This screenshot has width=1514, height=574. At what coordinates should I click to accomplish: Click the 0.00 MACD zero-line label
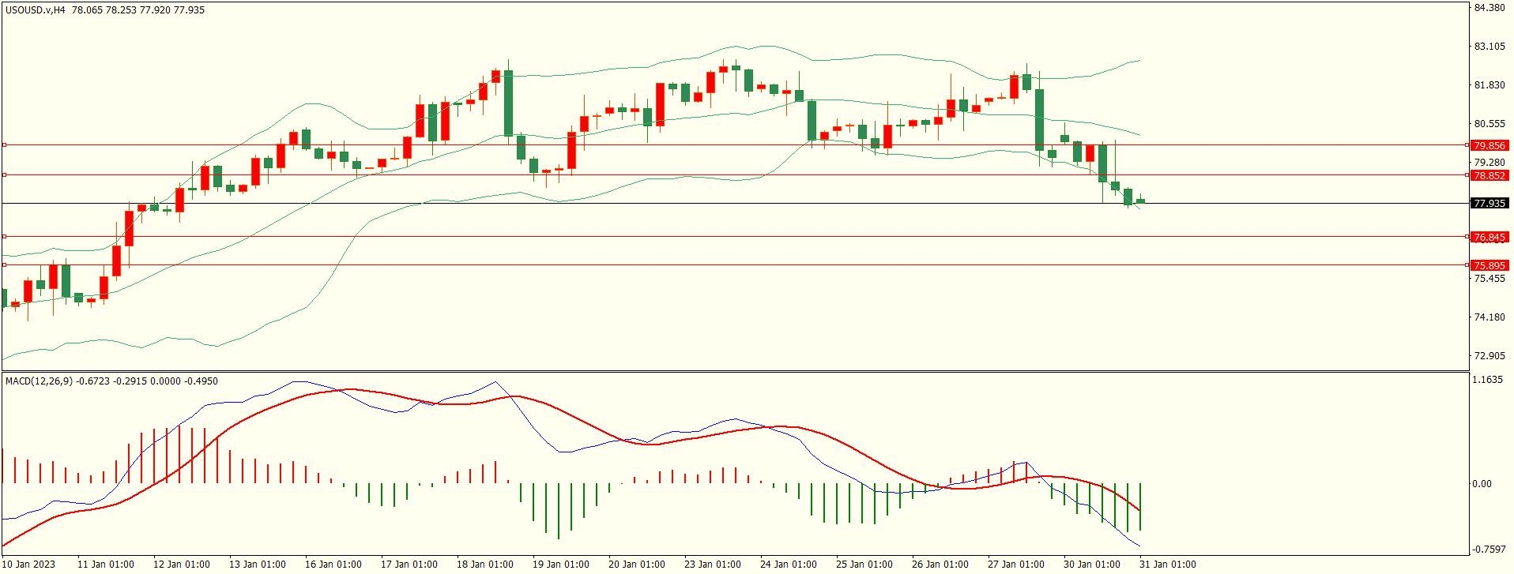tap(1482, 484)
